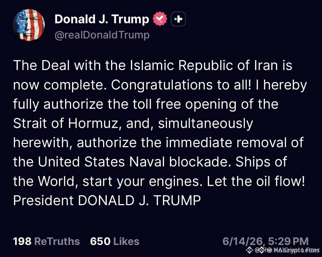This screenshot has width=322, height=257.
Task: Click the 6/14/26, 5:29 PM timestamp
Action: pos(266,241)
